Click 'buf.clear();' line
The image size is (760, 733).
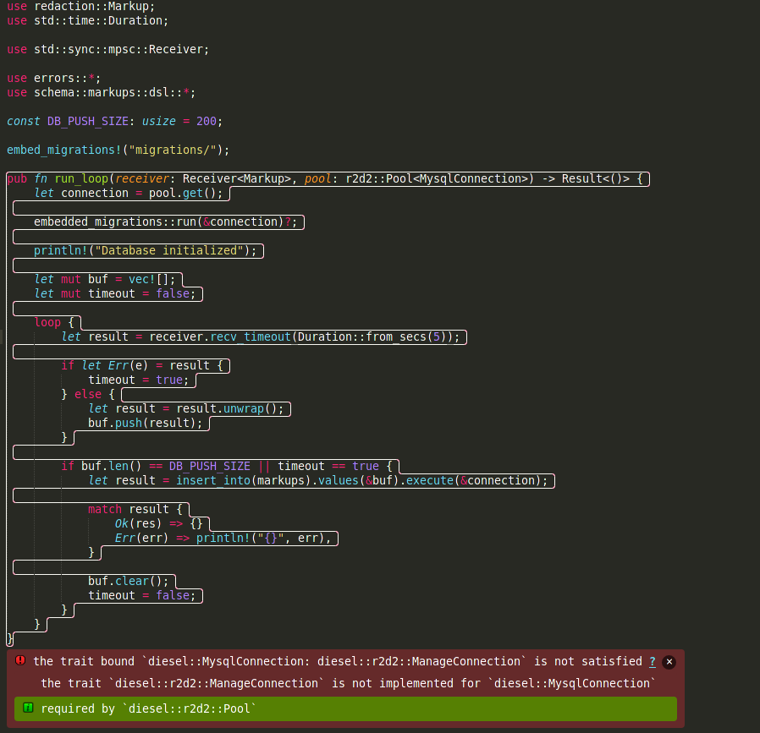pos(129,581)
